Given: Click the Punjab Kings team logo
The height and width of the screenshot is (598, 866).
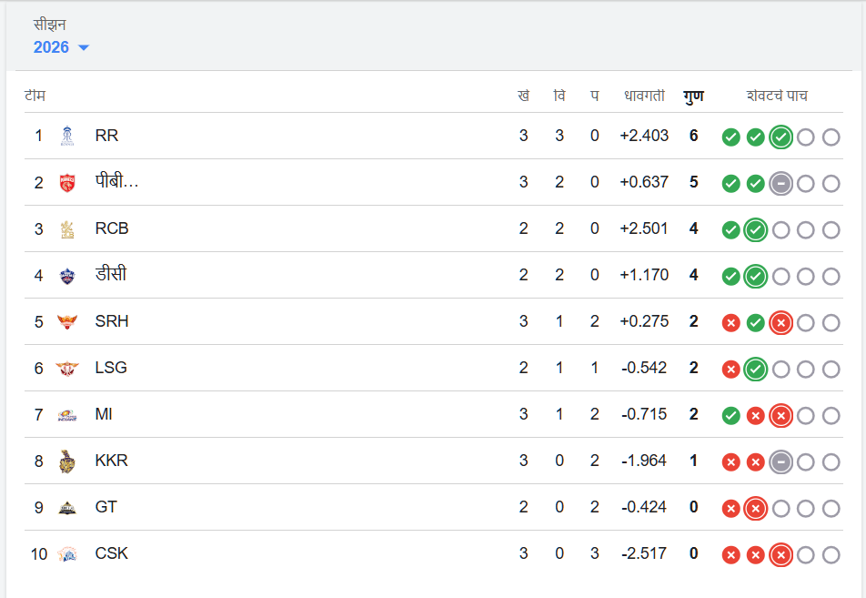Looking at the screenshot, I should pyautogui.click(x=66, y=183).
